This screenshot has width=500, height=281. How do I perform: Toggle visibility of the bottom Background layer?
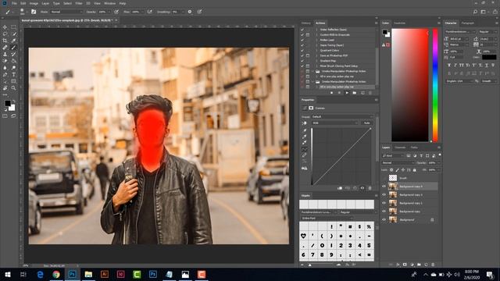(384, 219)
